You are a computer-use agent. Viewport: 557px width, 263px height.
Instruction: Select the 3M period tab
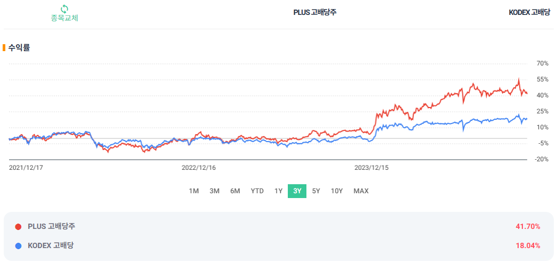click(214, 191)
